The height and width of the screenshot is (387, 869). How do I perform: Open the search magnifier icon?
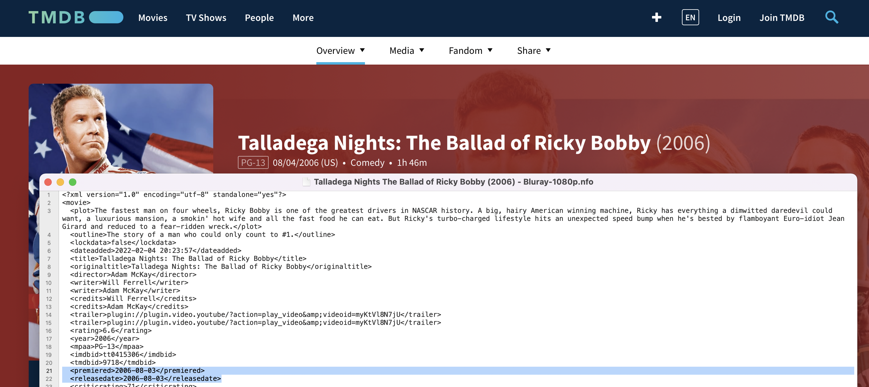(x=831, y=18)
